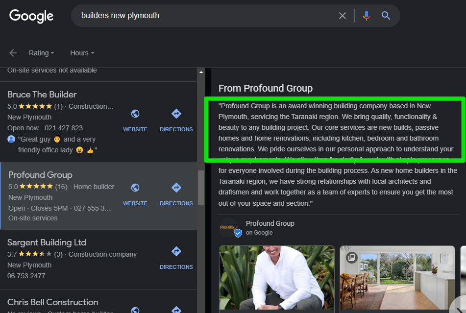
Task: Click Bruce The Builder phone number 021 427 823
Action: click(x=64, y=128)
